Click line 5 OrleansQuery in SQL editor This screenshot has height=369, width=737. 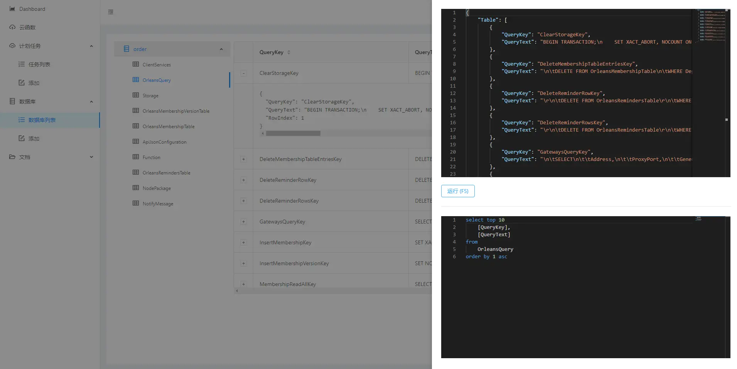coord(495,249)
